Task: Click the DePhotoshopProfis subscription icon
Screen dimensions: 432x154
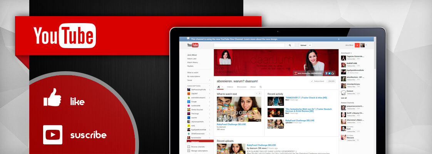Action: pos(189,90)
